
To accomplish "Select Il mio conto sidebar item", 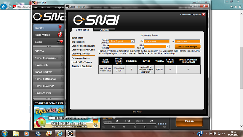I will [x=77, y=38].
